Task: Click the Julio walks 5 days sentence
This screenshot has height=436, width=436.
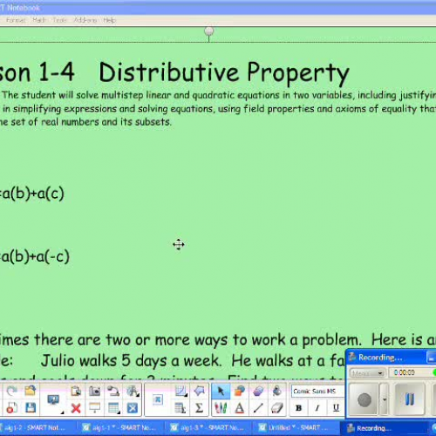Action: point(131,361)
